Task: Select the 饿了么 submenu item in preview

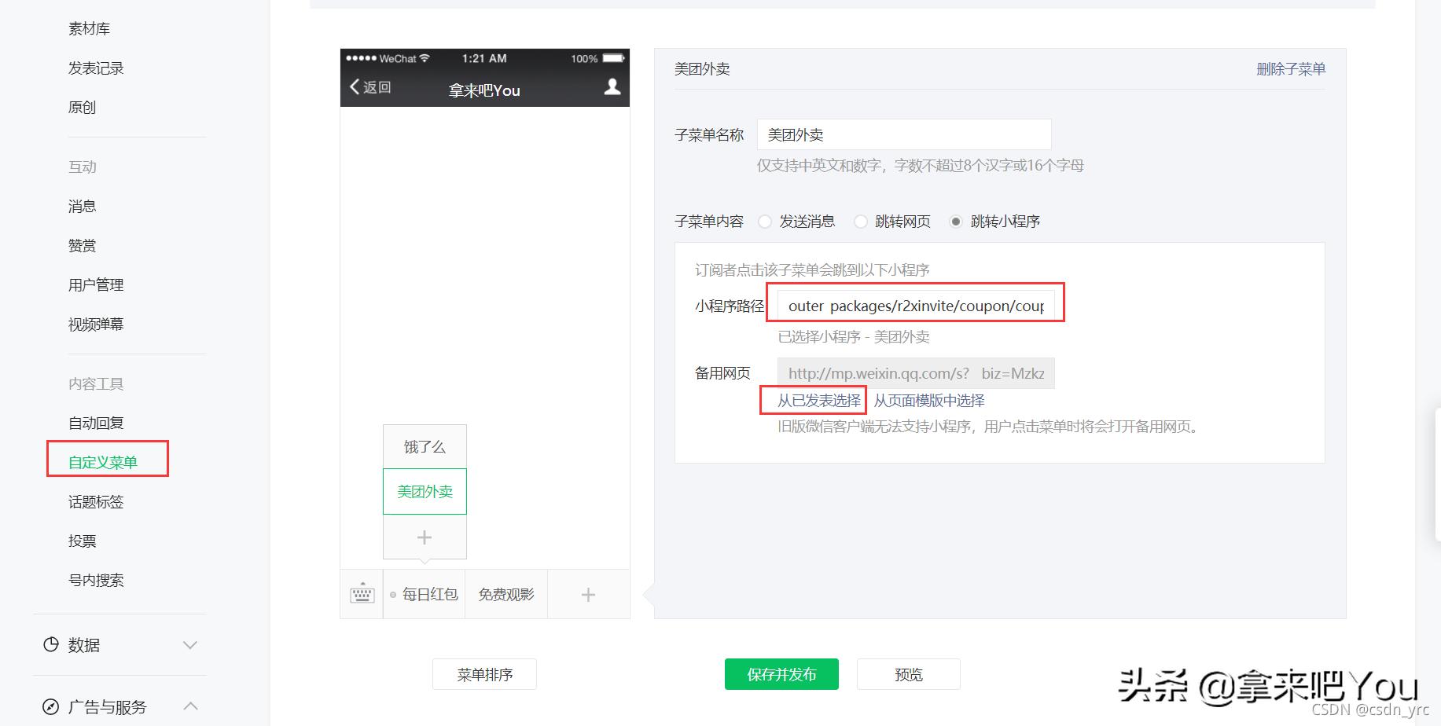Action: coord(425,445)
